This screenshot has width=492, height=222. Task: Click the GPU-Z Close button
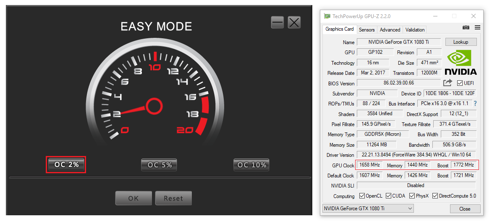click(x=465, y=209)
